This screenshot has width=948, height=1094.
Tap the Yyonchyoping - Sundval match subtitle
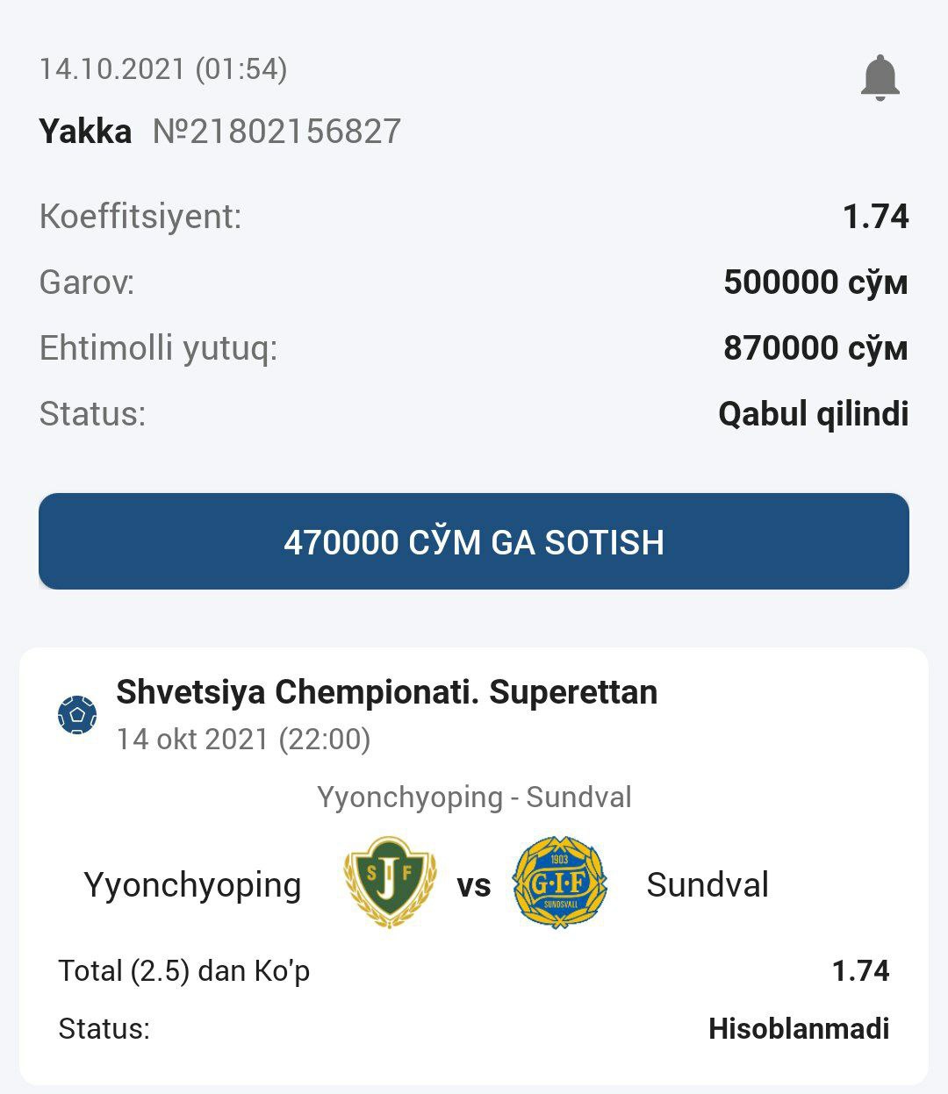point(474,797)
